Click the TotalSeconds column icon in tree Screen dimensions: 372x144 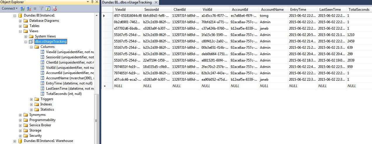43,94
